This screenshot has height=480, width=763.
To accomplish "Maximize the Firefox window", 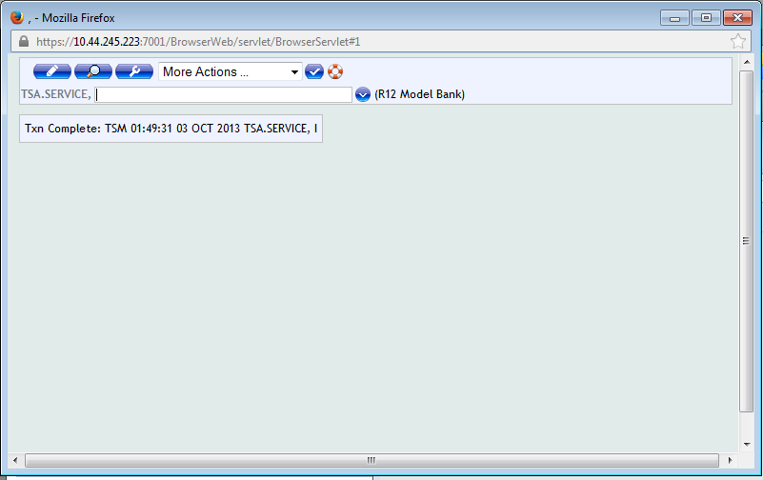I will click(x=706, y=18).
